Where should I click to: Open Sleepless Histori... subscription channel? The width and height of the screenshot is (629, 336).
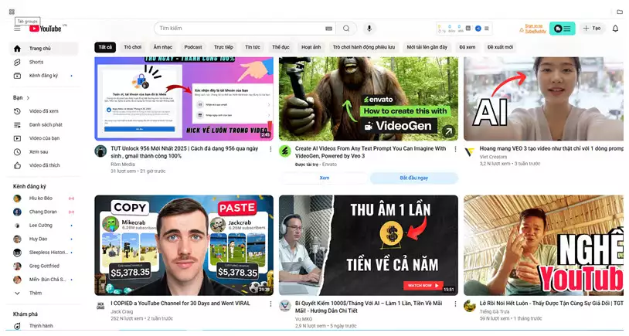(44, 253)
